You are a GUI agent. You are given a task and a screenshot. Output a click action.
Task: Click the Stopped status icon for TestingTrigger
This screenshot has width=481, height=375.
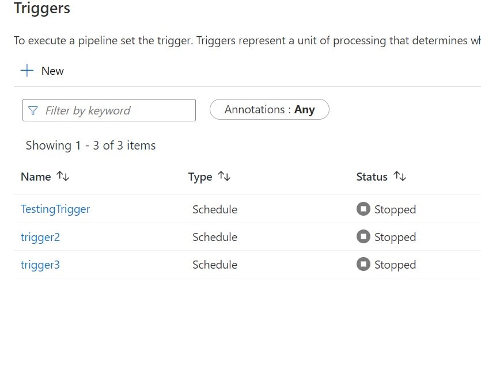[363, 209]
